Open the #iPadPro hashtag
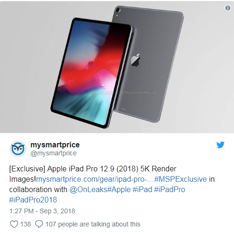 pos(169,189)
